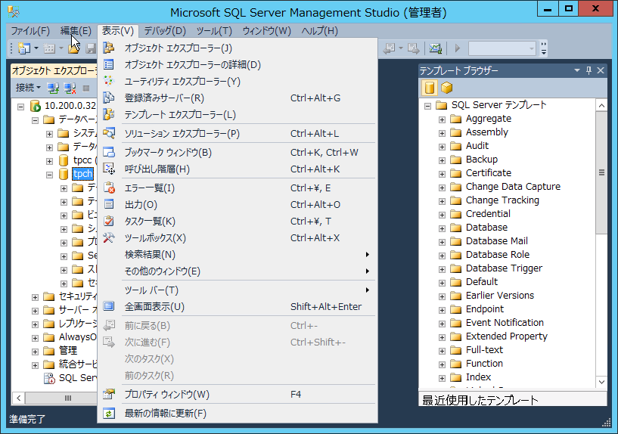This screenshot has width=618, height=434.
Task: Select the 管理 folder in Object Explorer
Action: coord(68,350)
